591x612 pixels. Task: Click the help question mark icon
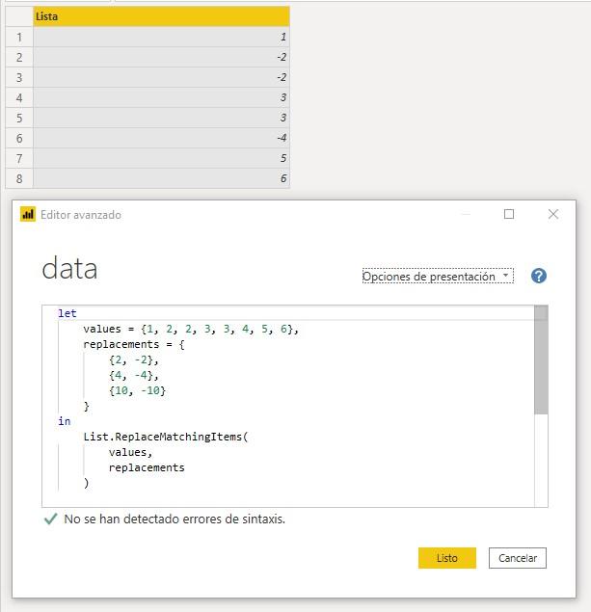(539, 276)
